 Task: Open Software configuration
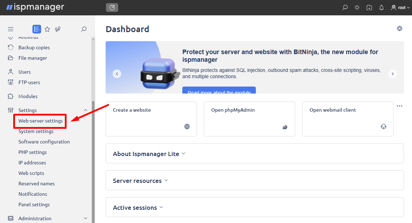tap(44, 142)
